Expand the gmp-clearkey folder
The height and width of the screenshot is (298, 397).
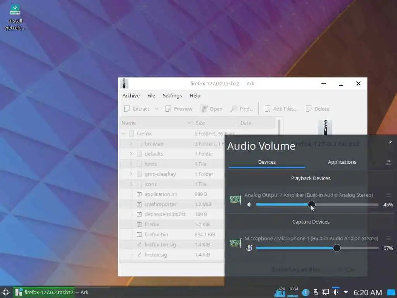pyautogui.click(x=131, y=174)
